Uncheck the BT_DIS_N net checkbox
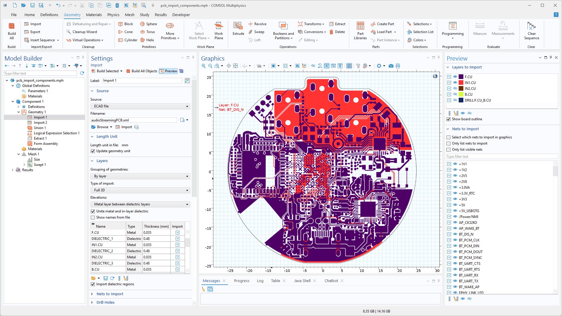The image size is (562, 316). (449, 234)
